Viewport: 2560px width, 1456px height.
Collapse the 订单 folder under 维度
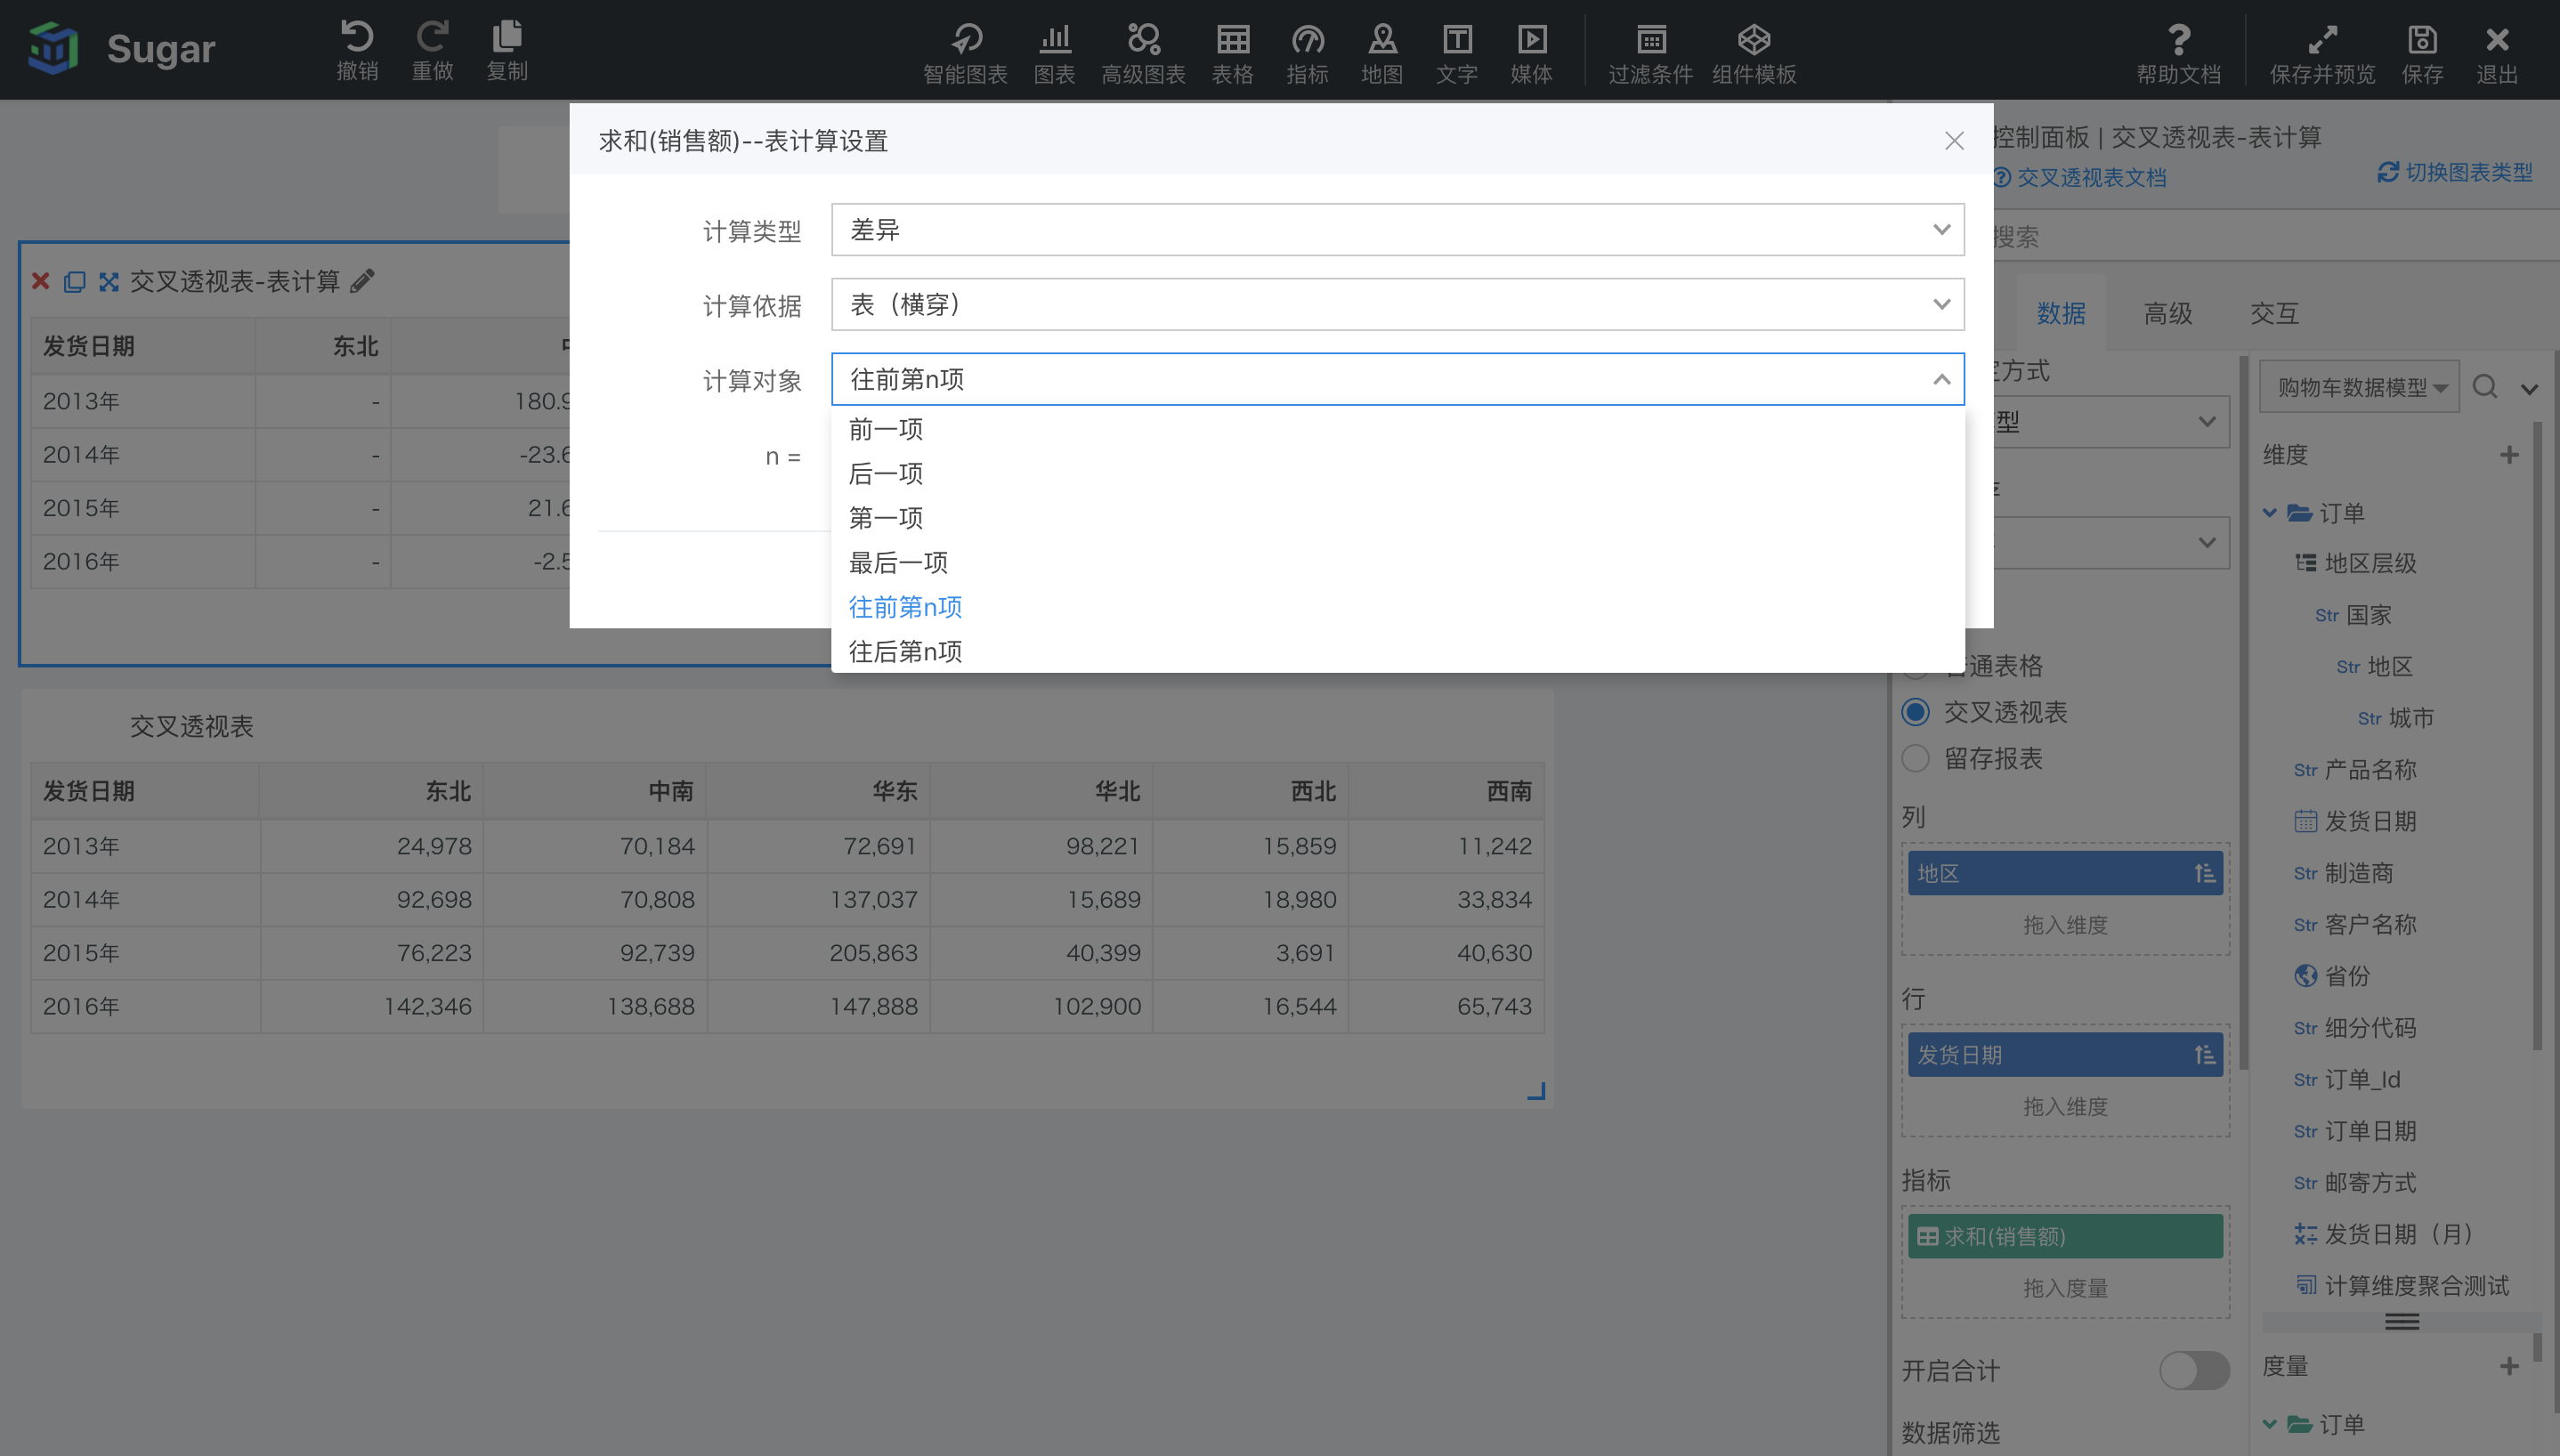click(2269, 513)
